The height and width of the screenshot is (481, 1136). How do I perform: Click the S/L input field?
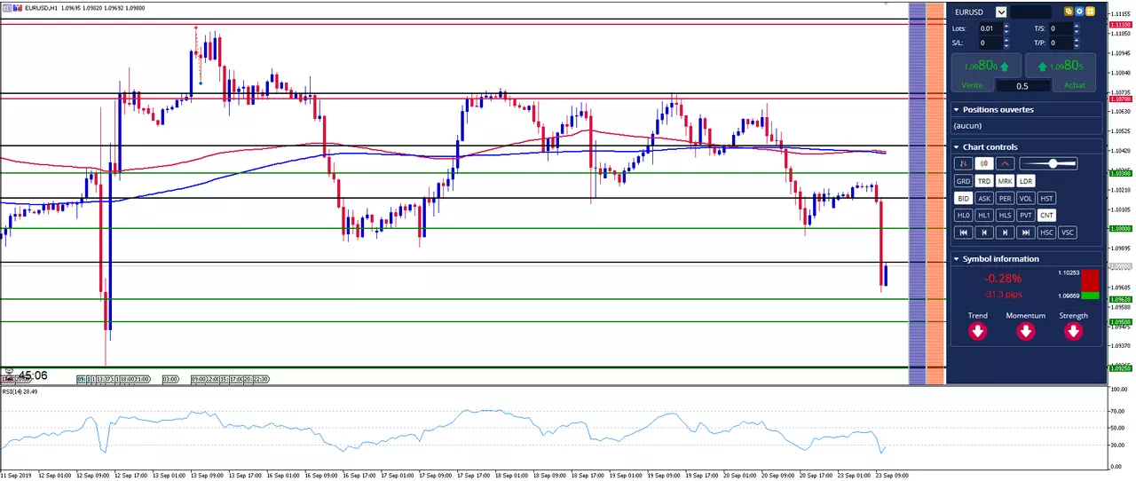pos(990,43)
